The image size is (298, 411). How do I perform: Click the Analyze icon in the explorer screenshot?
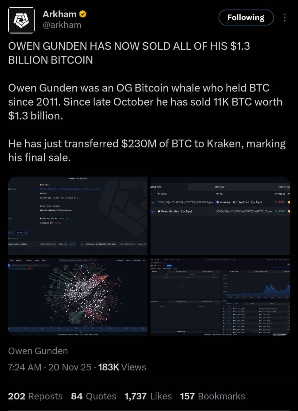coord(19,232)
